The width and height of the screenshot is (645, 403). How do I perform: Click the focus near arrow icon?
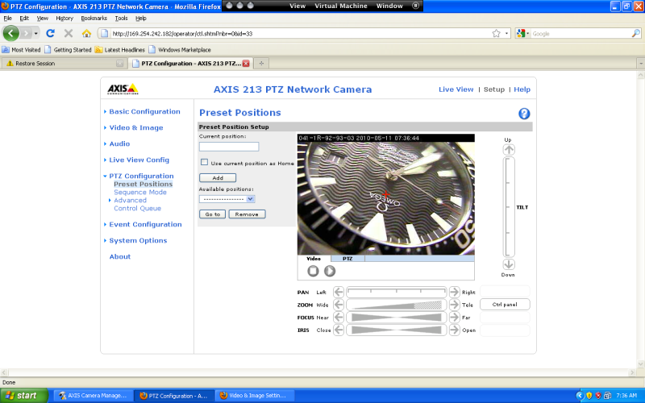(338, 318)
